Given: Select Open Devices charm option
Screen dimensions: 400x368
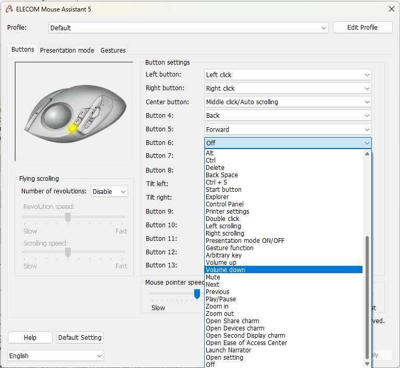Looking at the screenshot, I should (x=284, y=328).
